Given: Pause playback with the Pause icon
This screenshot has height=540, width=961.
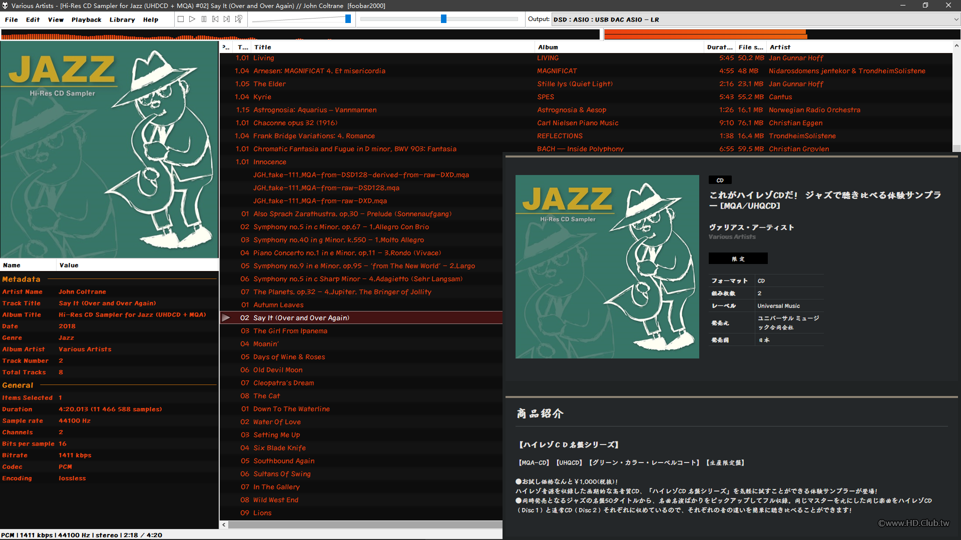Looking at the screenshot, I should 204,19.
